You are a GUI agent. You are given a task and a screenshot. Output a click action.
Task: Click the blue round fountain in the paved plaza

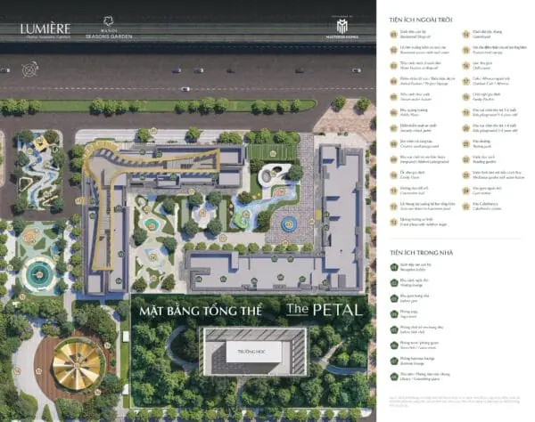click(x=289, y=224)
